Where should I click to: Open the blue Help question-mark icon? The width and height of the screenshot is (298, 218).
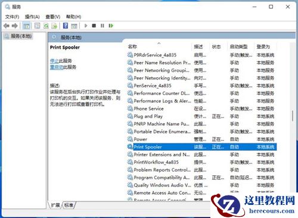pyautogui.click(x=66, y=26)
